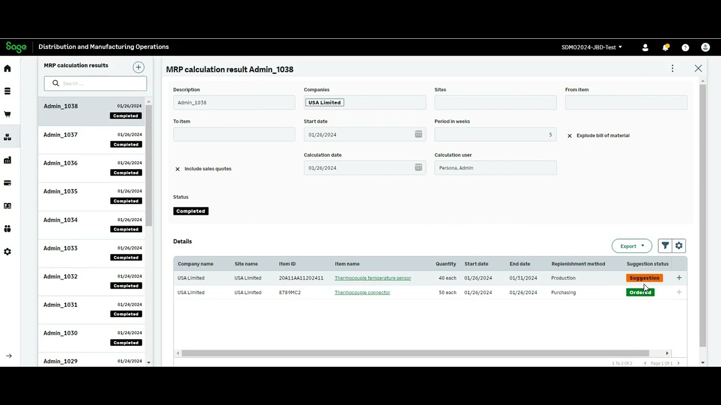Sort by the Quantity column header
Viewport: 721px width, 405px height.
[x=446, y=264]
